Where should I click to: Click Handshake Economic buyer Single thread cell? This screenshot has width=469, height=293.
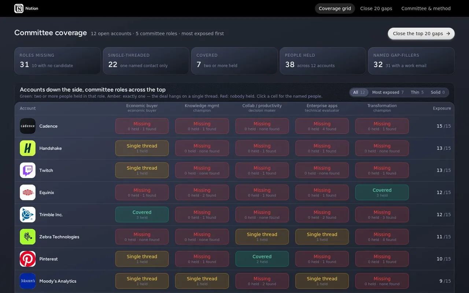pyautogui.click(x=142, y=148)
